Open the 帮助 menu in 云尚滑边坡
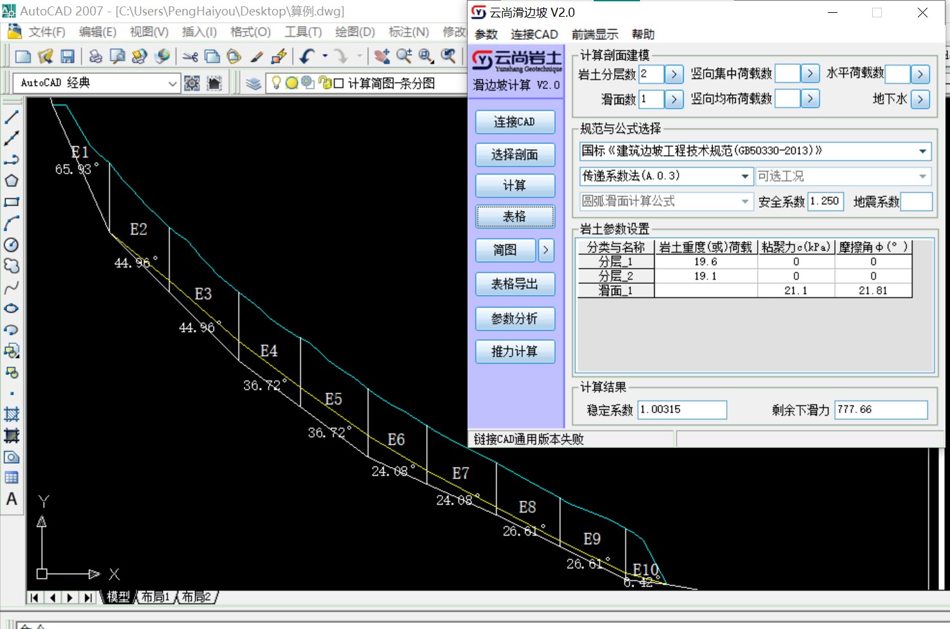This screenshot has height=629, width=950. point(643,34)
